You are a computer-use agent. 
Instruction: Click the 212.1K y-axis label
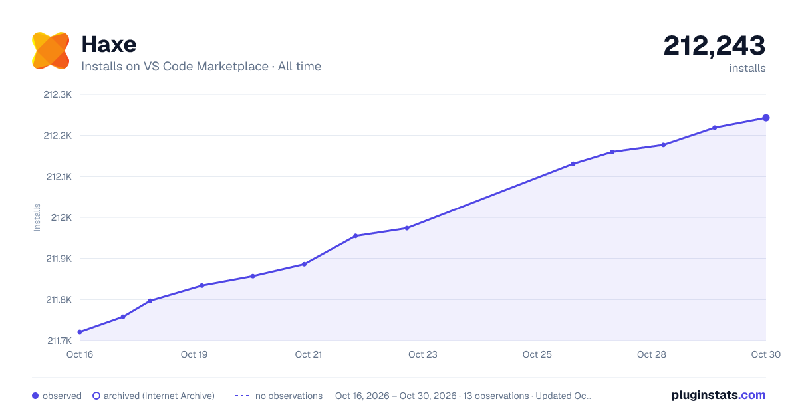pyautogui.click(x=58, y=177)
